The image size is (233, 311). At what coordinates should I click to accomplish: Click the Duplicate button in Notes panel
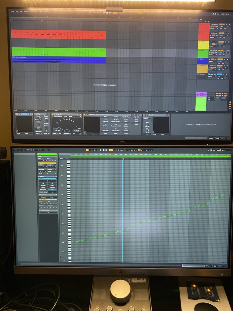52,187
